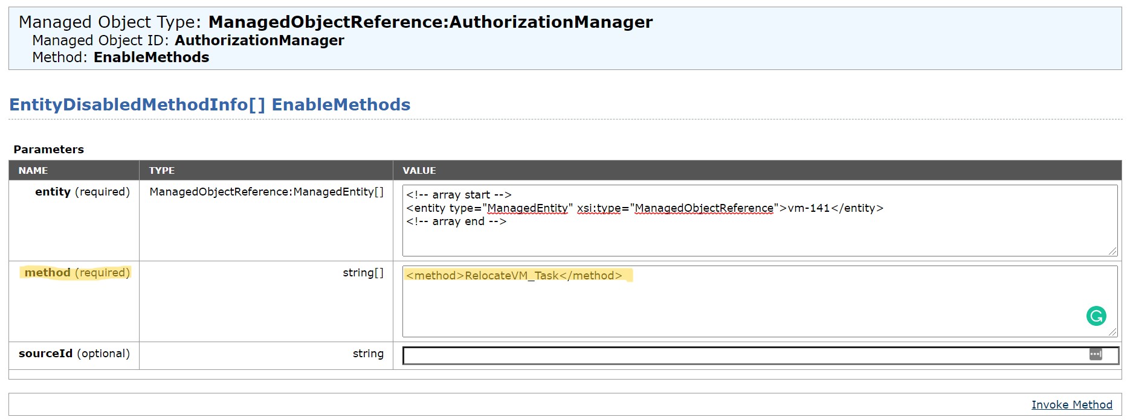The width and height of the screenshot is (1130, 420).
Task: Click the ellipsis icon inside sourceId field
Action: tap(1096, 354)
